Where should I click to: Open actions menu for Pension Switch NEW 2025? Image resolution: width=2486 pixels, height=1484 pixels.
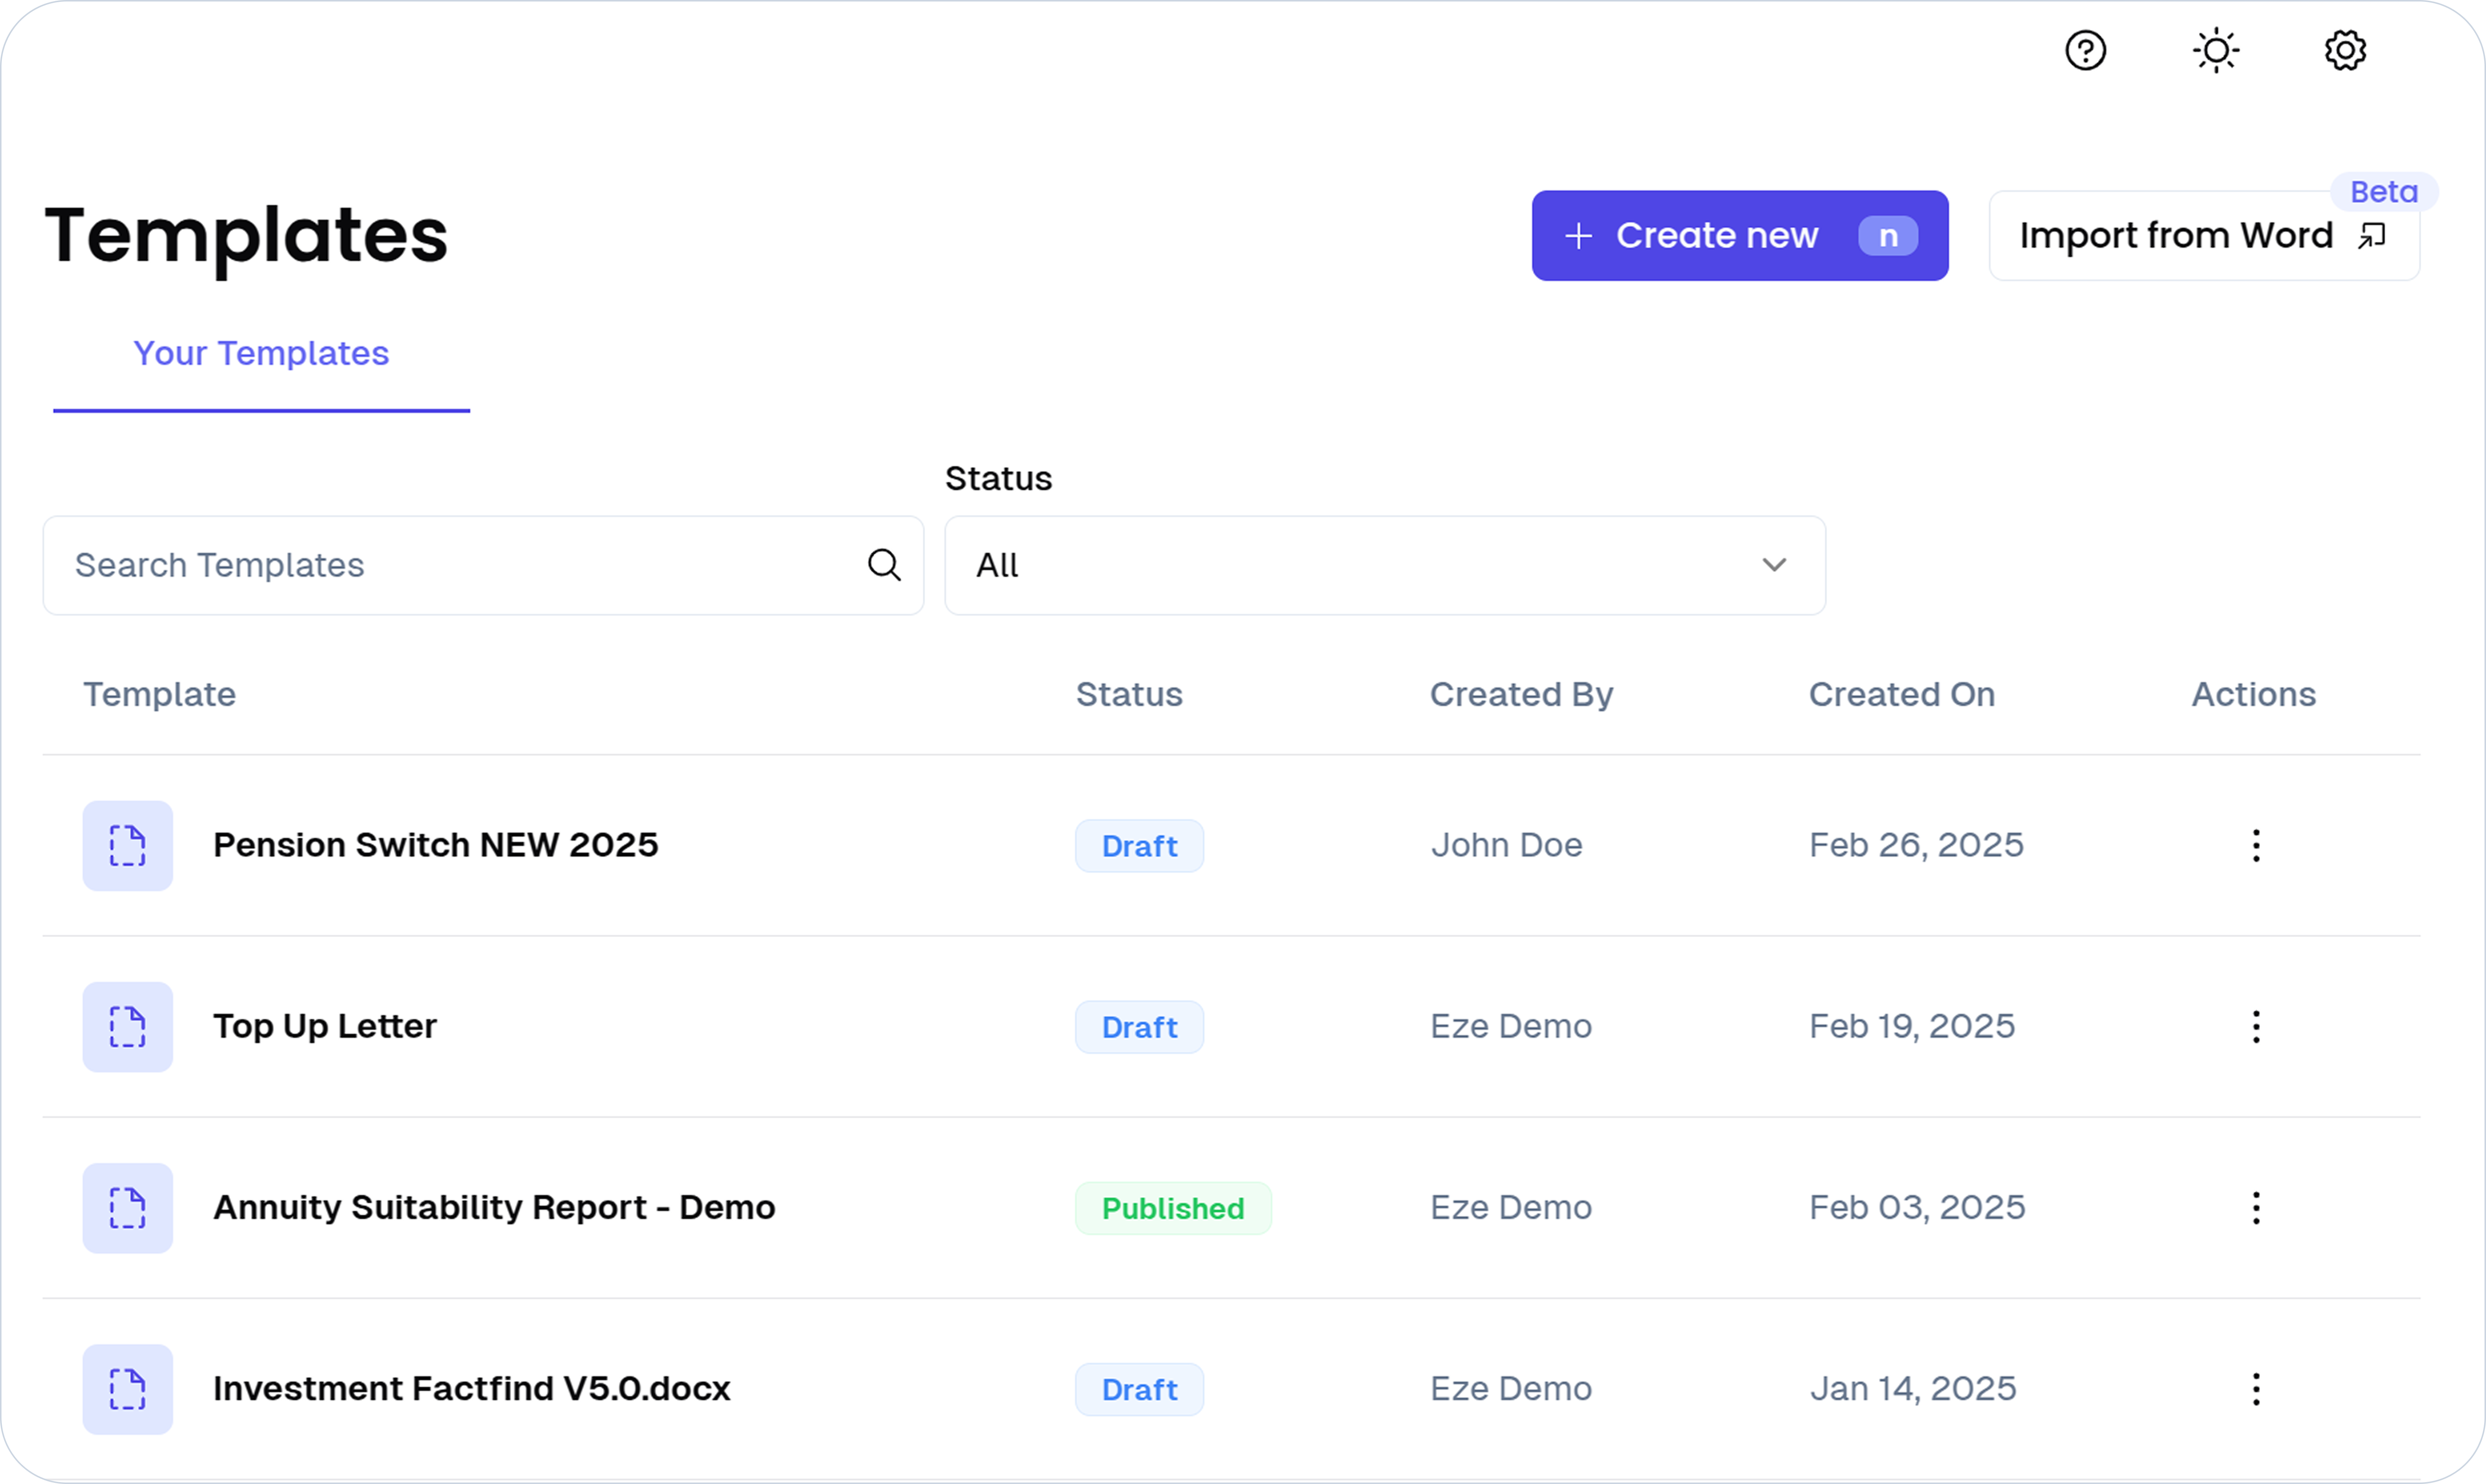2256,846
